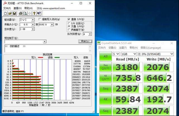The width and height of the screenshot is (179, 116).
Task: Click the Write [MB/s] column header
Action: [159, 59]
